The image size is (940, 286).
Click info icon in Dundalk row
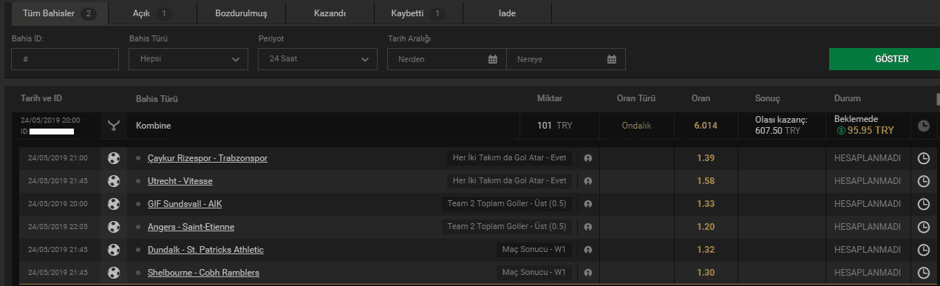(x=588, y=250)
